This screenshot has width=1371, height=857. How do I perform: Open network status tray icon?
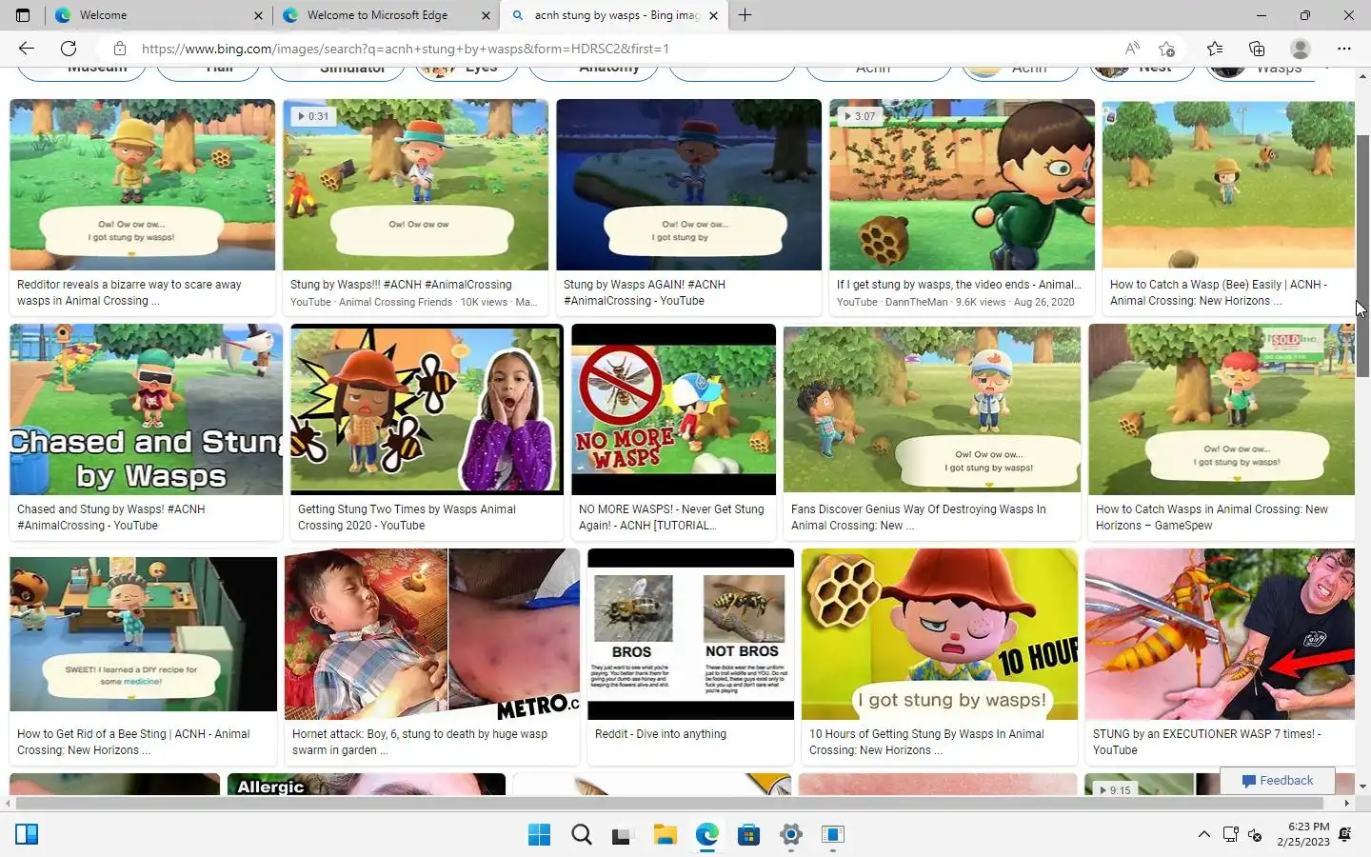1230,835
